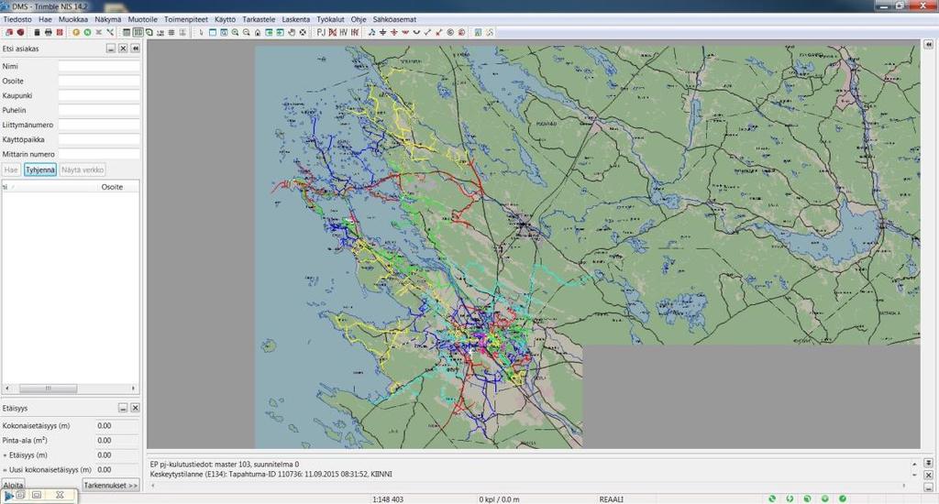Minimize the Etäisyys panel
The image size is (939, 504).
click(123, 408)
